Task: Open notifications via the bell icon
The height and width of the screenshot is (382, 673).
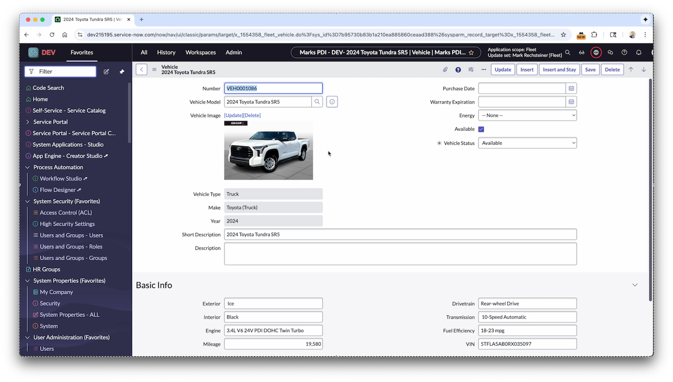Action: [638, 52]
